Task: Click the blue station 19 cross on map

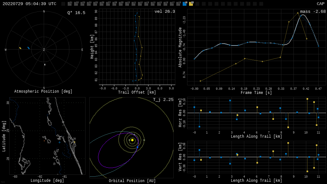Action: coord(60,142)
